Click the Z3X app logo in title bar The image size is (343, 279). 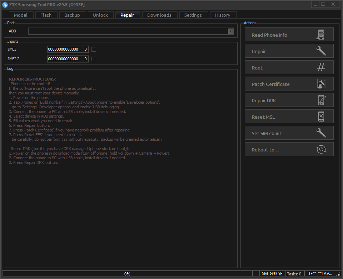tap(5, 5)
